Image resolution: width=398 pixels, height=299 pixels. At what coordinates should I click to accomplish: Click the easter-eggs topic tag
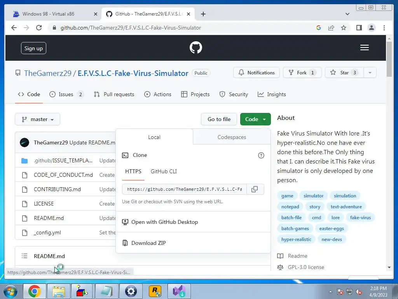click(x=332, y=229)
